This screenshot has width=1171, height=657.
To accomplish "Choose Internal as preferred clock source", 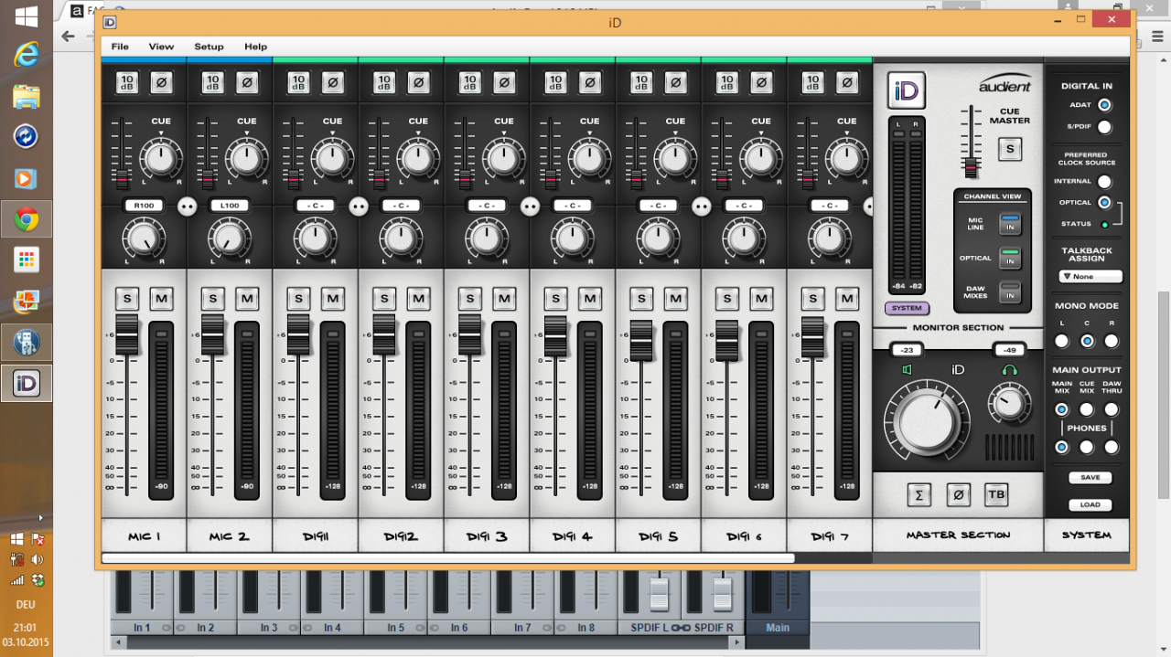I will pos(1104,182).
